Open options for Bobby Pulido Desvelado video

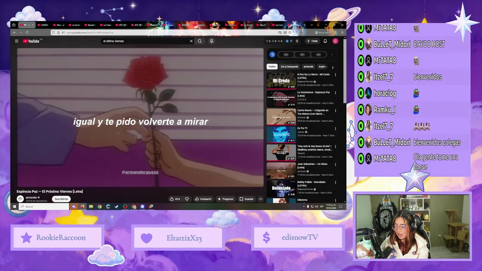[x=336, y=182]
